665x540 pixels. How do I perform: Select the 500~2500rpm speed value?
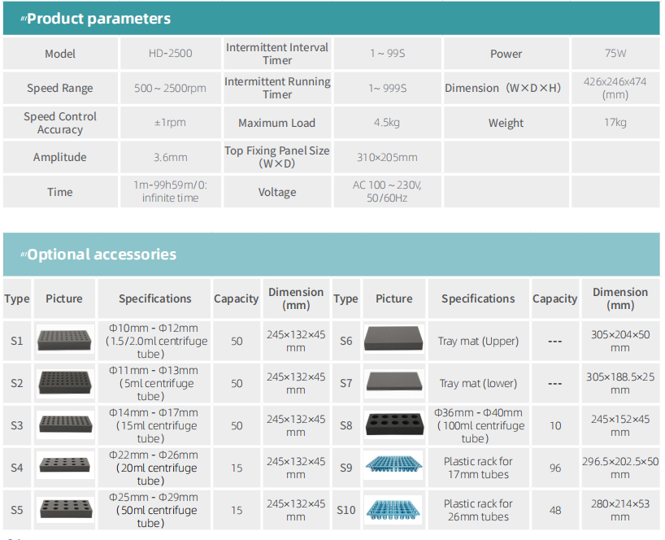pyautogui.click(x=170, y=88)
